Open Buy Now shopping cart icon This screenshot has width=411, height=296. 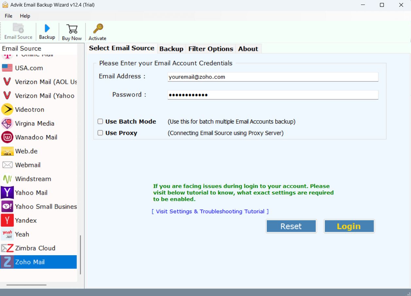pos(72,29)
